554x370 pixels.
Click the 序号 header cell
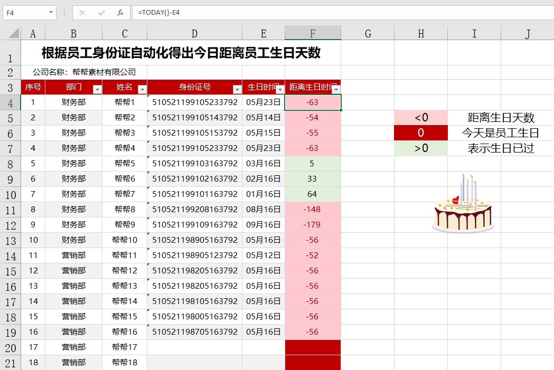33,87
